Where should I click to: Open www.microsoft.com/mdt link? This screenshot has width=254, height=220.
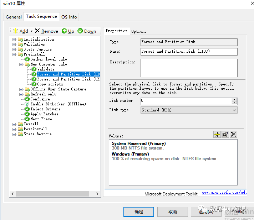[x=224, y=192]
